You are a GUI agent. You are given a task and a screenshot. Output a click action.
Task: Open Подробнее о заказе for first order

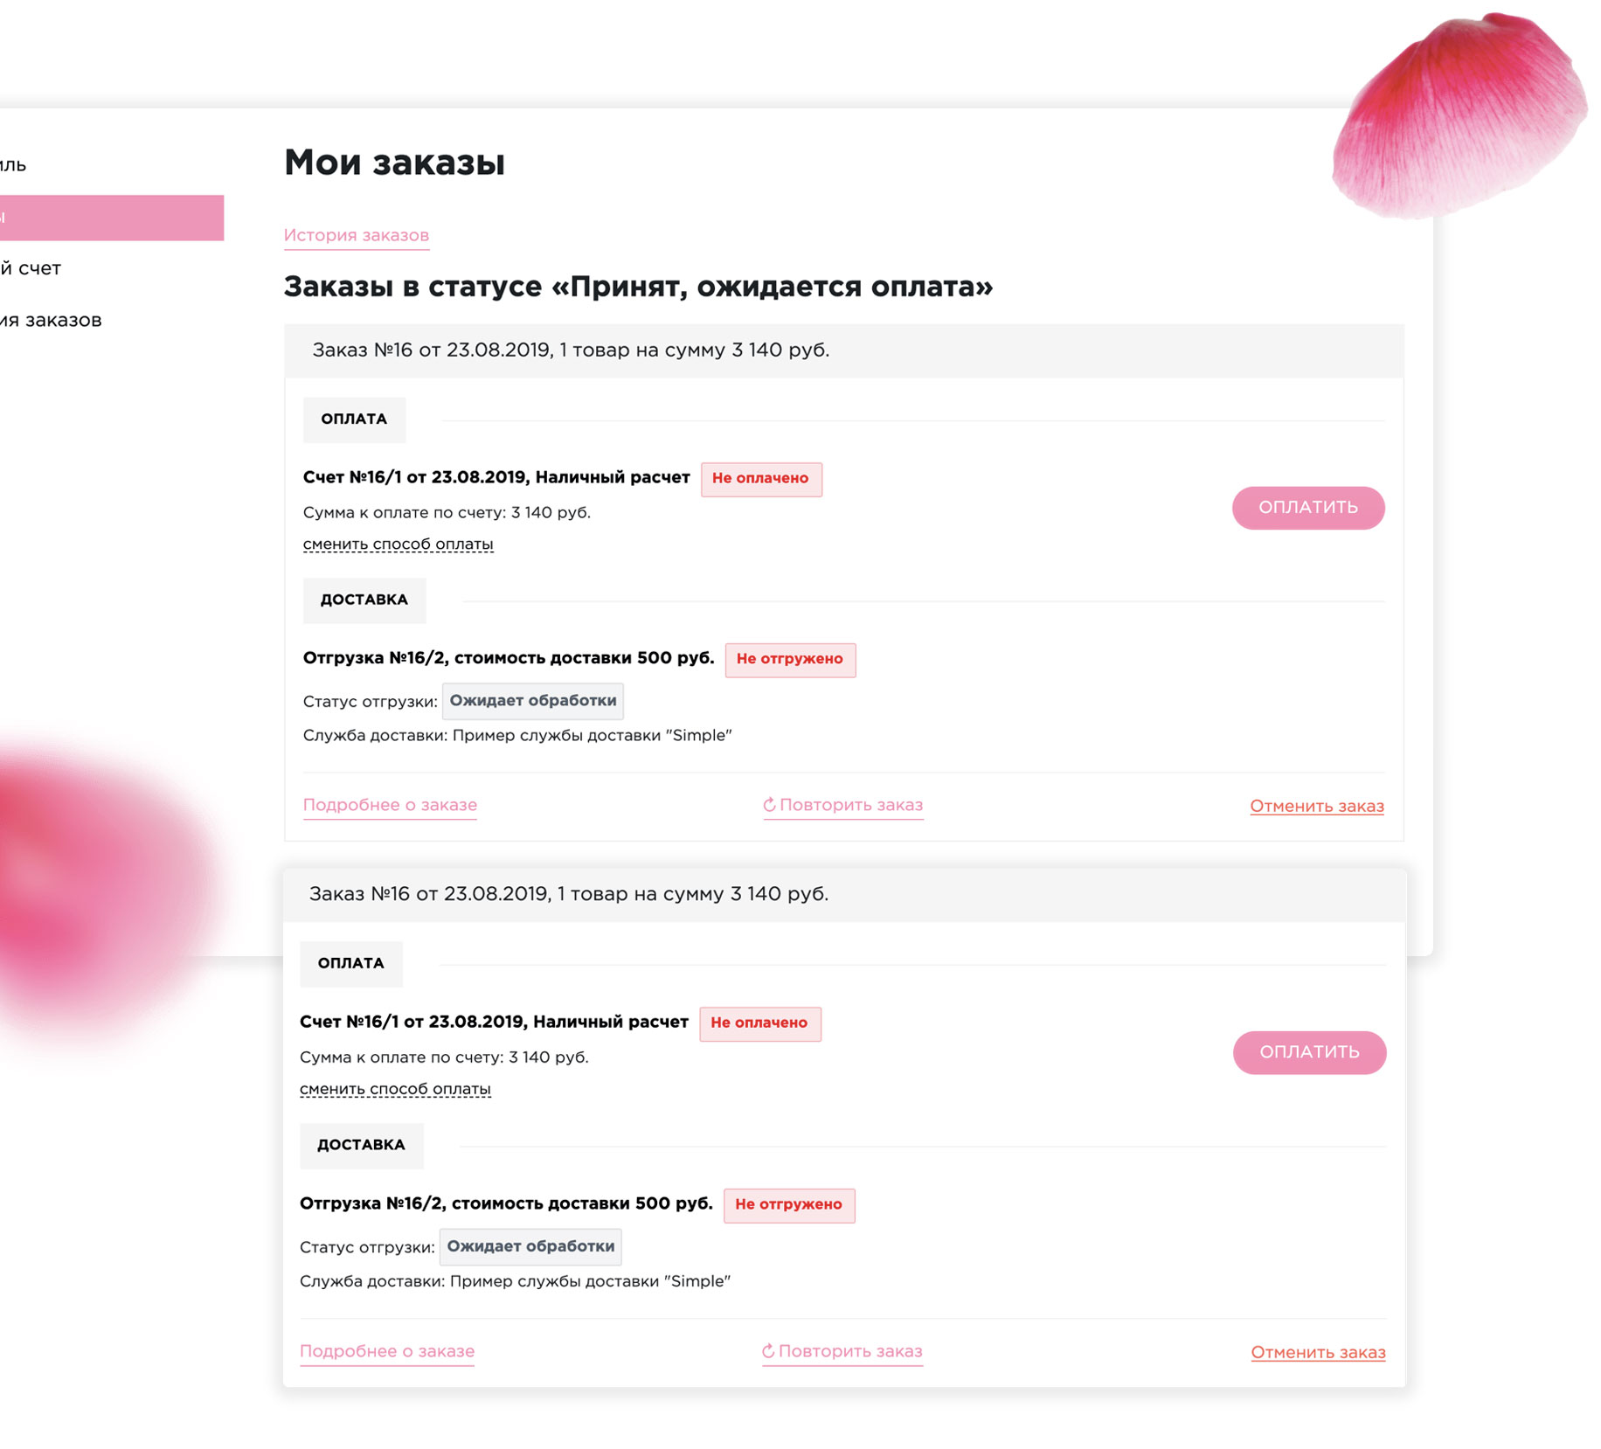point(390,805)
